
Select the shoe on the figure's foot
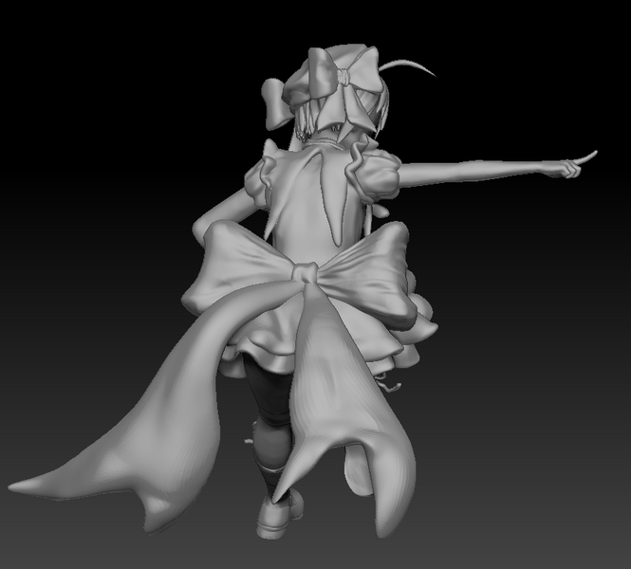click(x=280, y=517)
